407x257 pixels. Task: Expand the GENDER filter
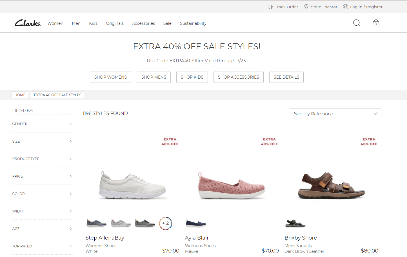point(43,124)
